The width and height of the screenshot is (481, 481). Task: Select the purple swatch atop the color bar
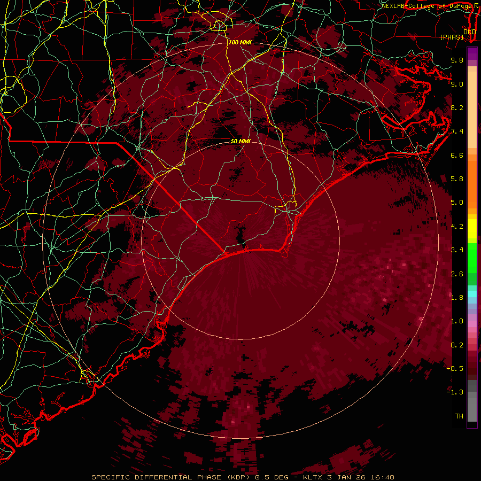tap(472, 54)
